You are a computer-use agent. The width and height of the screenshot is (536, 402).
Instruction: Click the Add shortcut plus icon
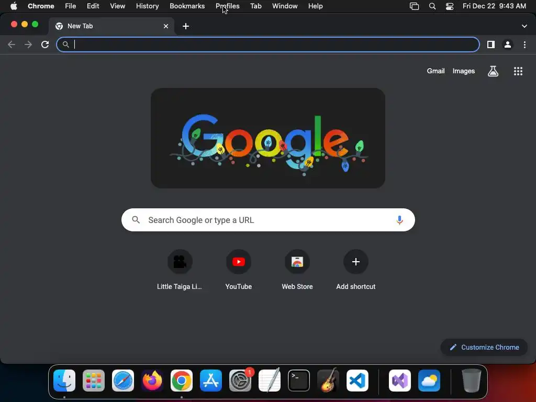[355, 262]
